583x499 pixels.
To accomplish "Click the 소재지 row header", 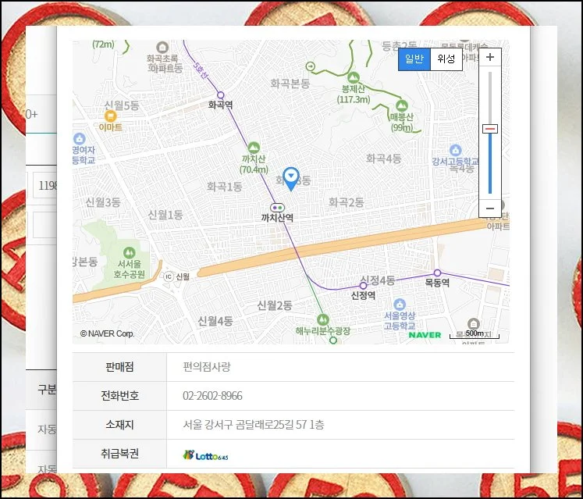I will [x=119, y=425].
